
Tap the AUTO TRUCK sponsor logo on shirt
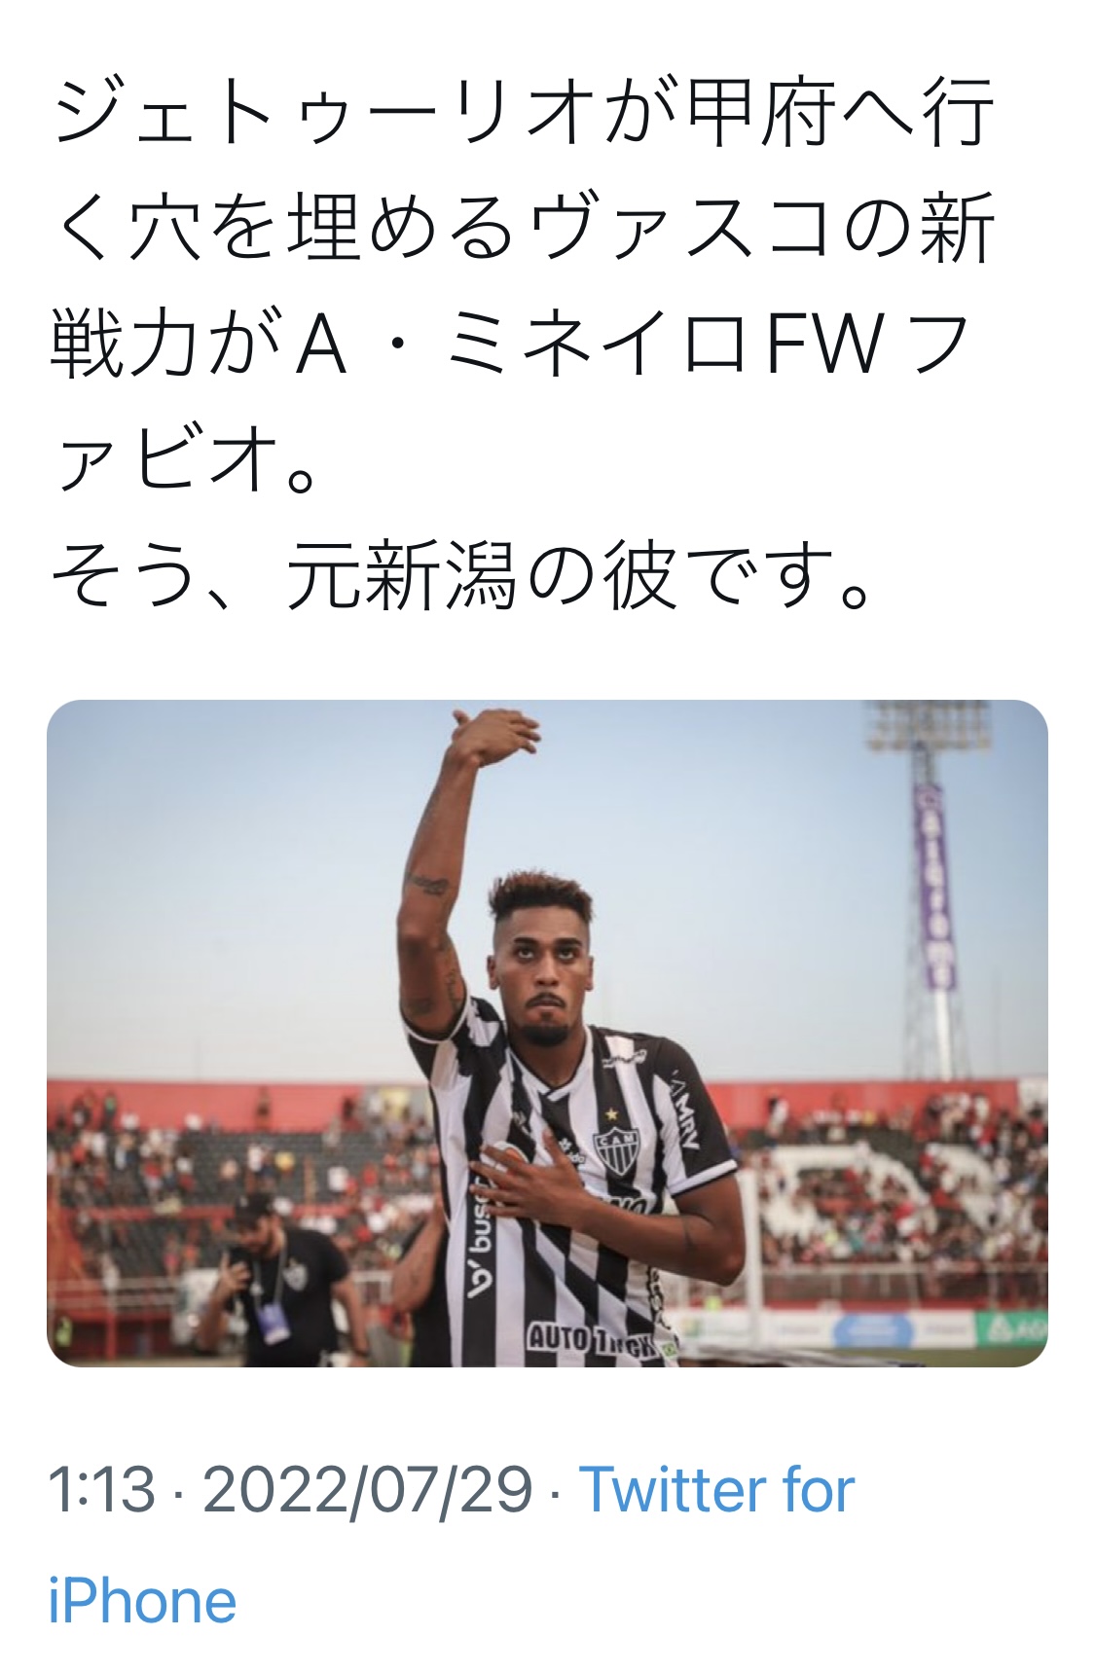(590, 1340)
